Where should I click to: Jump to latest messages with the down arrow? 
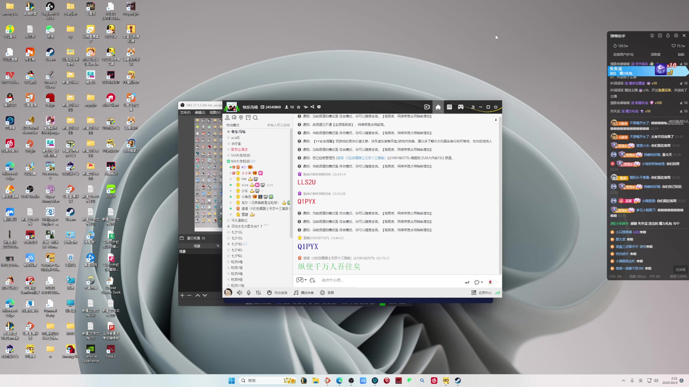point(496,120)
